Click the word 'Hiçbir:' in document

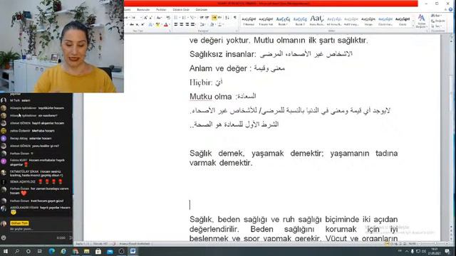point(201,82)
